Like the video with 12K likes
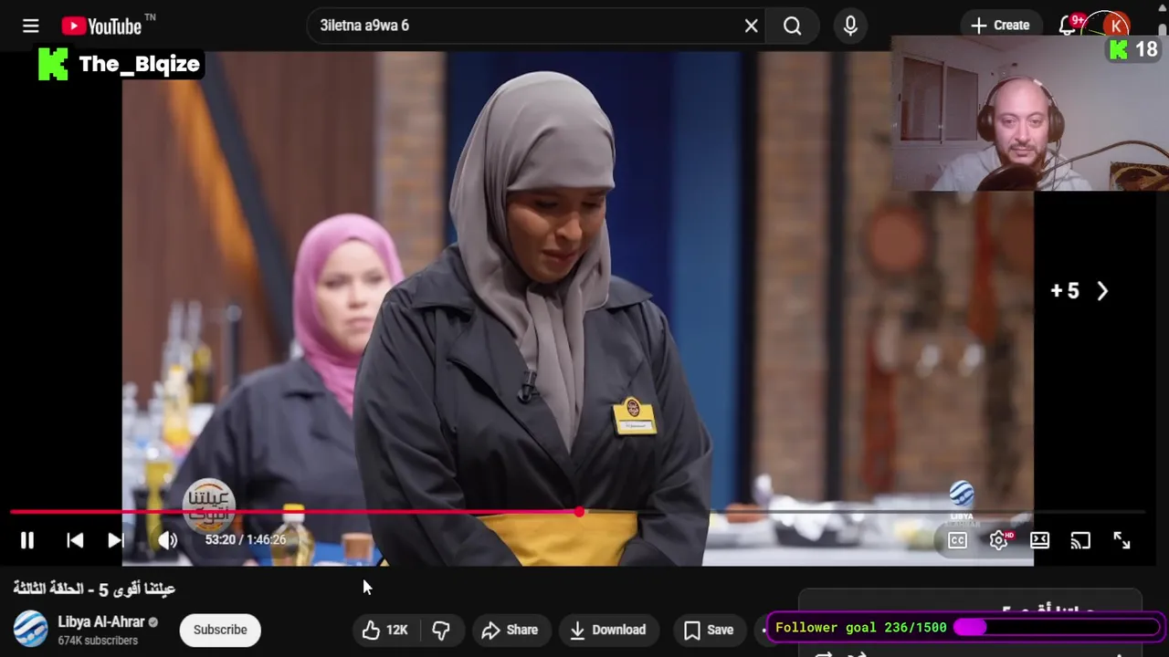 (x=384, y=630)
